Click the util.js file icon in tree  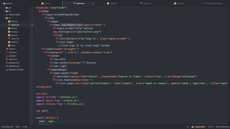pyautogui.click(x=9, y=46)
